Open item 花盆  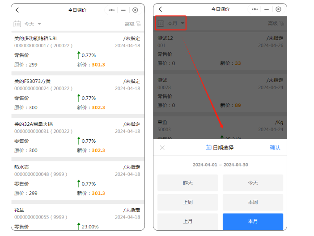point(19,210)
